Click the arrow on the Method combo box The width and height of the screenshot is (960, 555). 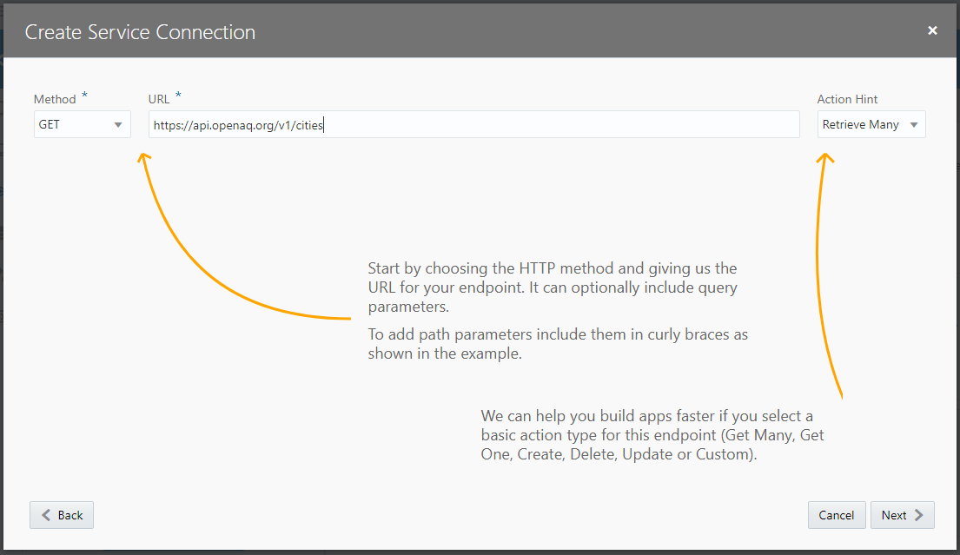click(118, 125)
